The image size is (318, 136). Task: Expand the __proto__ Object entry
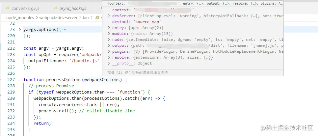[x=109, y=63]
